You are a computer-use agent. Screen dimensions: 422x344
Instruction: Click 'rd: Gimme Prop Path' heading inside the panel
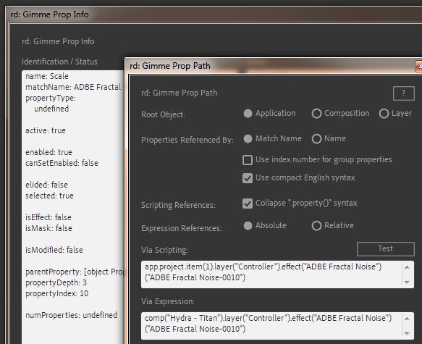(x=180, y=93)
